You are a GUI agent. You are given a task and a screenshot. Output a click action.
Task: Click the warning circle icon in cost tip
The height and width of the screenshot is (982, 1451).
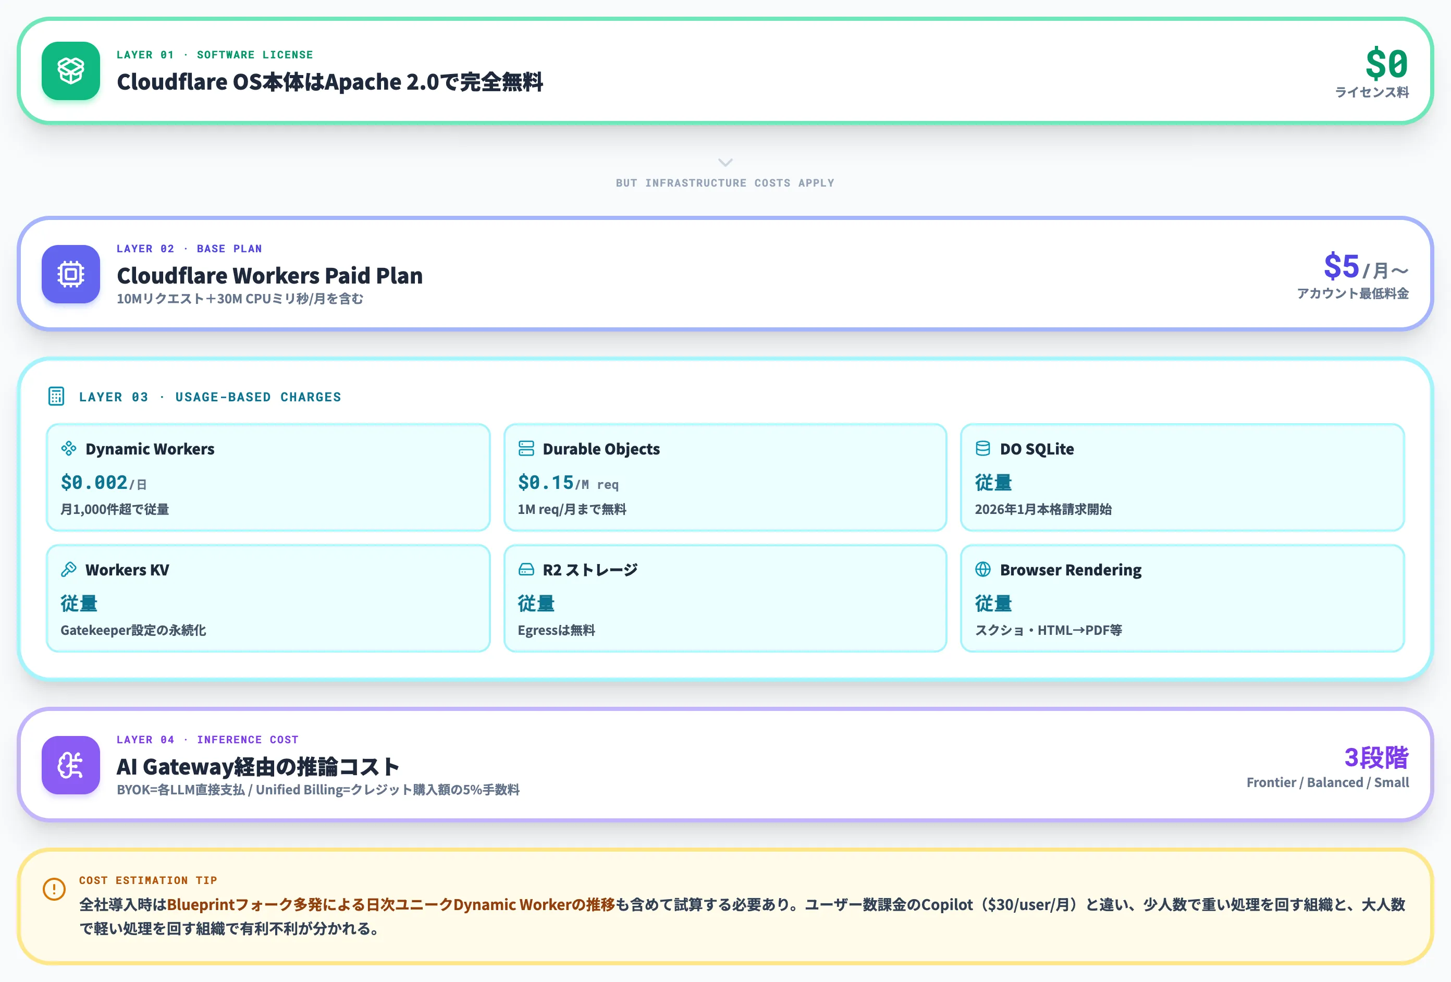54,889
